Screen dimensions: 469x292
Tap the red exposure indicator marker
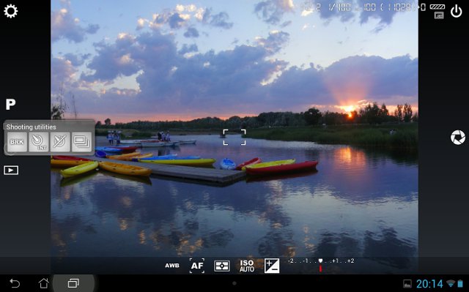pos(321,269)
